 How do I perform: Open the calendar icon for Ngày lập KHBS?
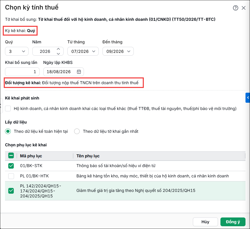click(x=79, y=72)
